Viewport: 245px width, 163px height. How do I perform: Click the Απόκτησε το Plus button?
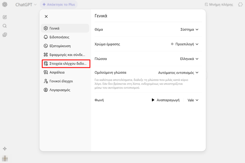(59, 5)
